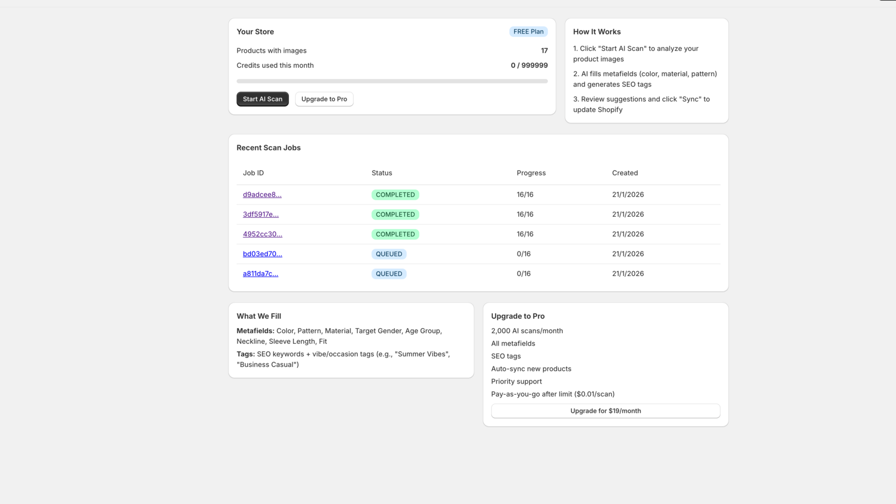The image size is (896, 504).
Task: Open scan job d9adcee8
Action: tap(262, 195)
